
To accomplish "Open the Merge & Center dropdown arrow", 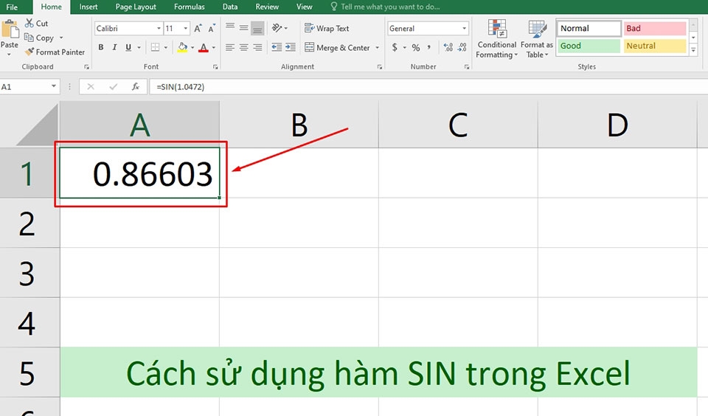I will (x=377, y=47).
